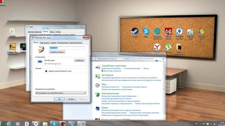This screenshot has width=225, height=126.
Task: Click the speaker icon next to Звук
Action: coord(98,85)
